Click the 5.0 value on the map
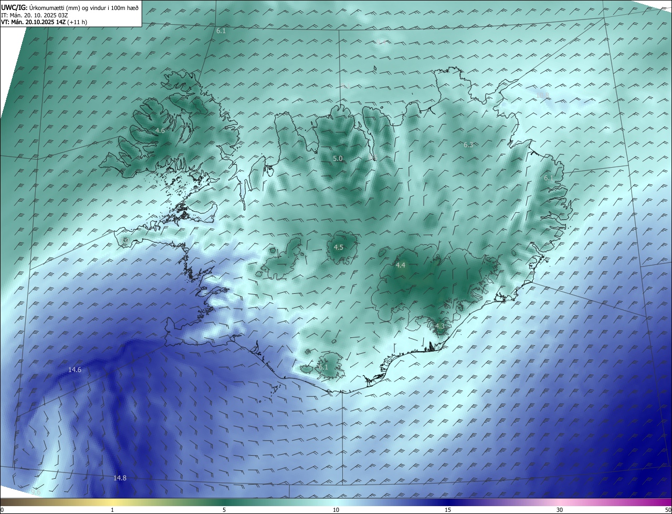The image size is (672, 514). click(x=338, y=158)
